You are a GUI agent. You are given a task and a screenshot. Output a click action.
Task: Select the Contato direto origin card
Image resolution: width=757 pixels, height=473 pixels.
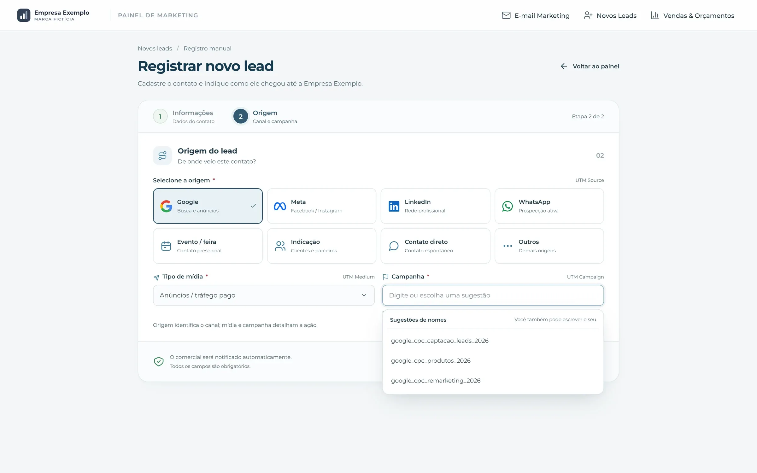point(435,246)
